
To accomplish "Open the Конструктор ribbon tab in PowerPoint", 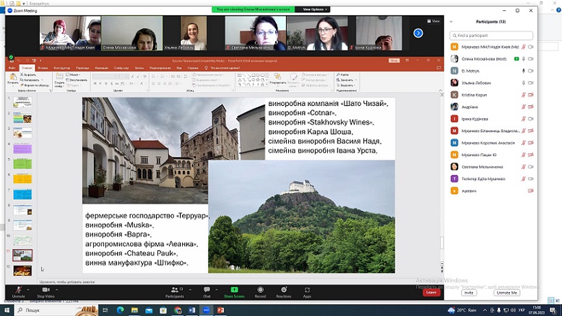I will 62,68.
